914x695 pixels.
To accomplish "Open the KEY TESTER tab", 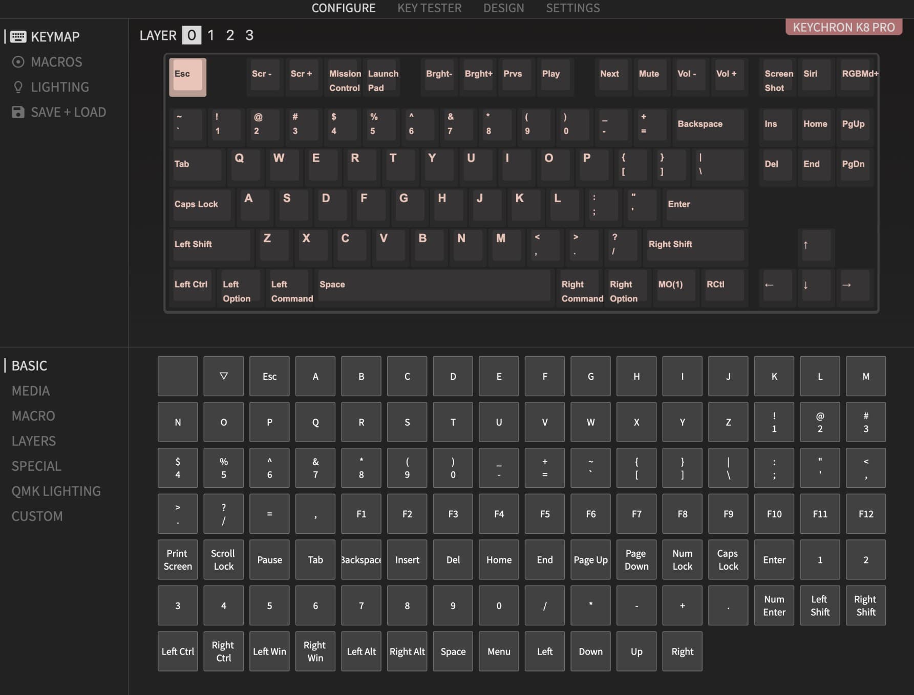I will [x=430, y=8].
